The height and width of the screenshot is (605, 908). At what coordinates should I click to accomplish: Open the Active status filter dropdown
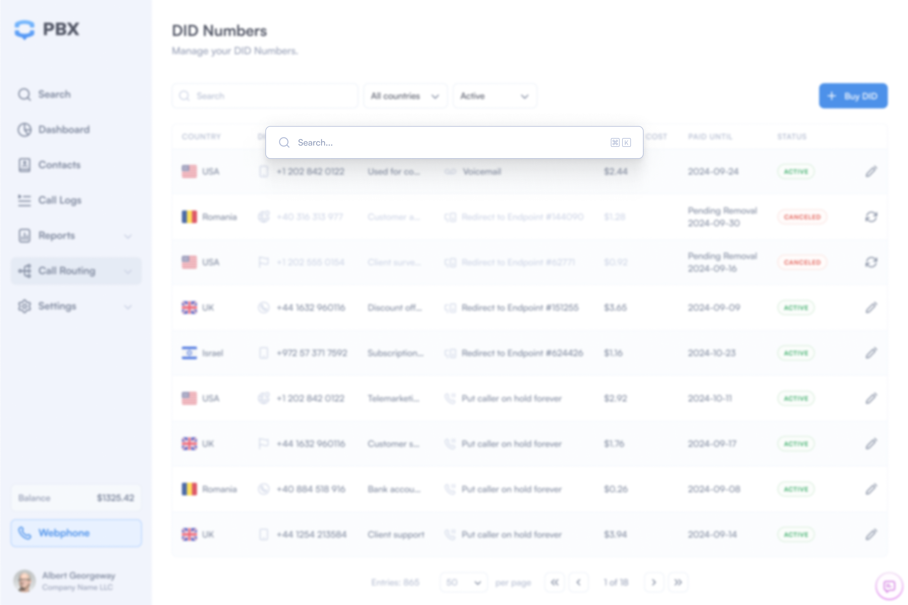(x=494, y=96)
